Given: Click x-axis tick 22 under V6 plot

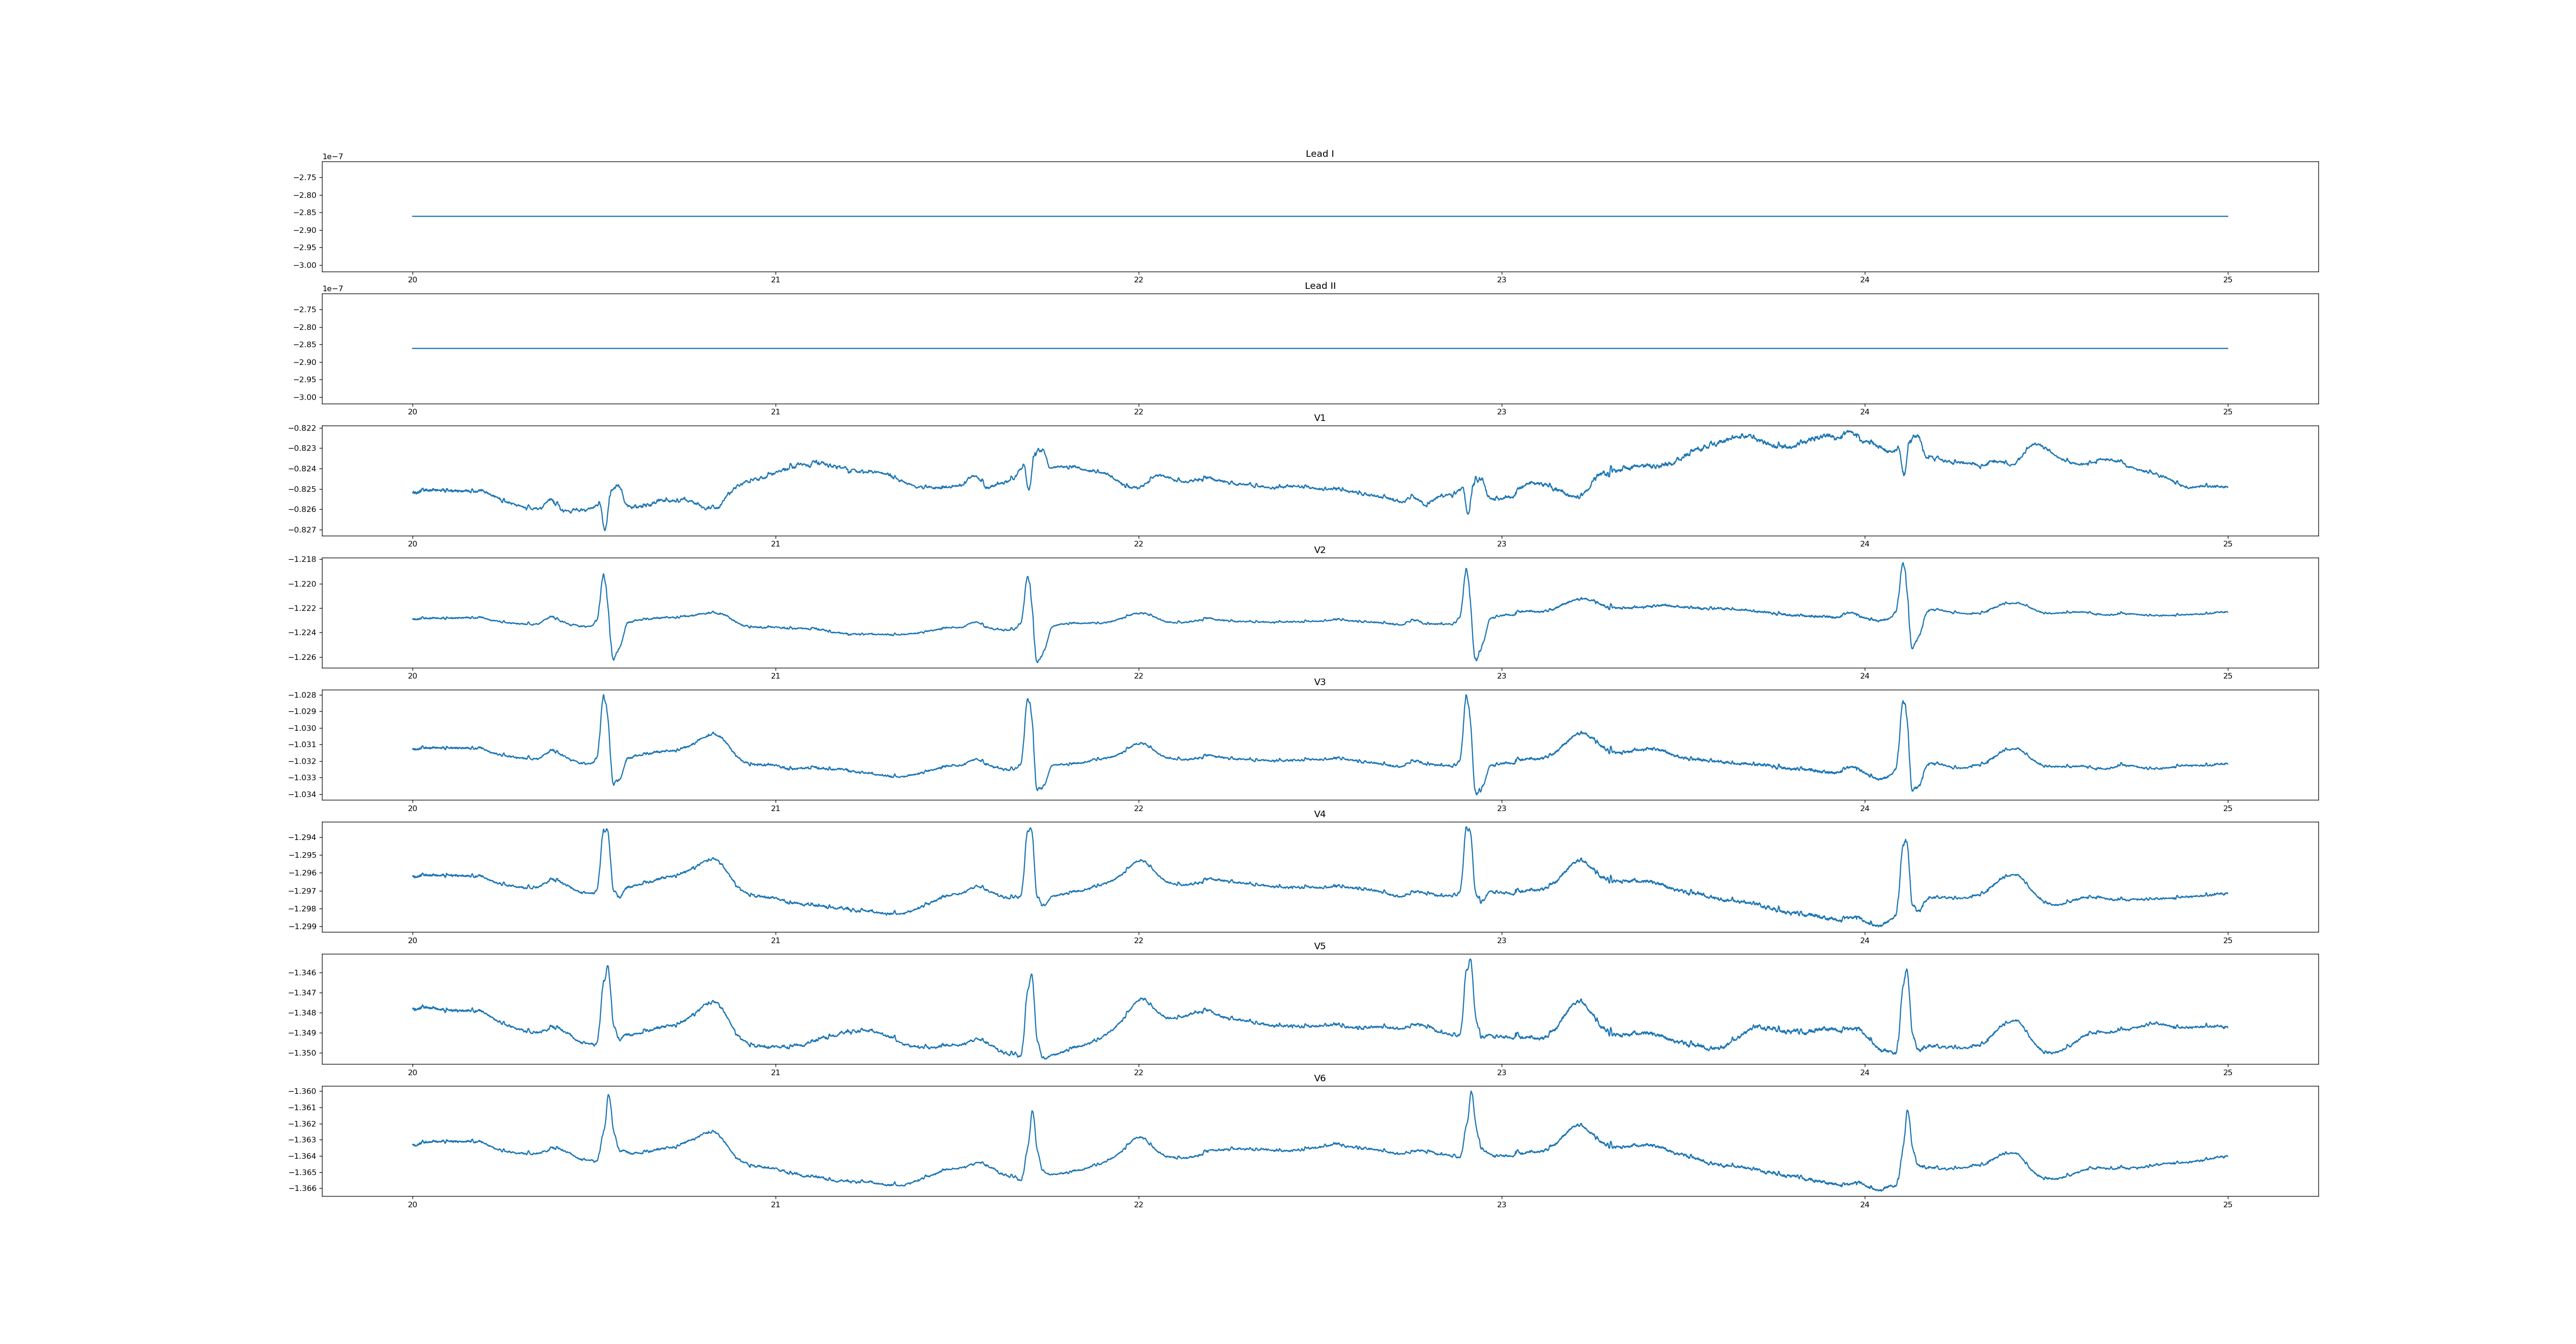Looking at the screenshot, I should click(x=1138, y=1205).
